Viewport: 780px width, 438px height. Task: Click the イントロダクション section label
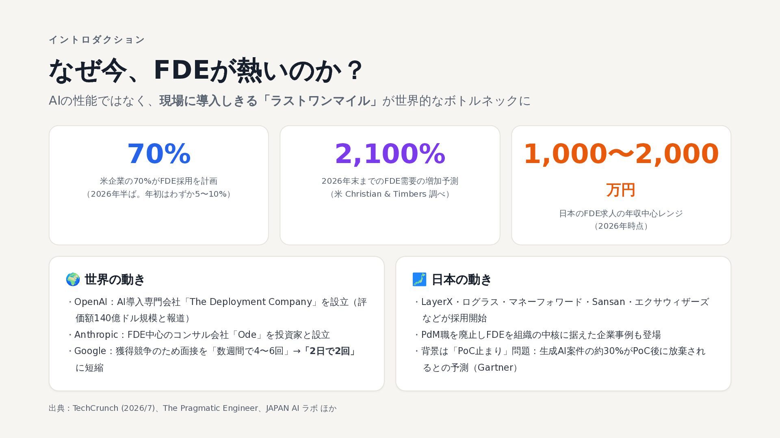tap(97, 40)
